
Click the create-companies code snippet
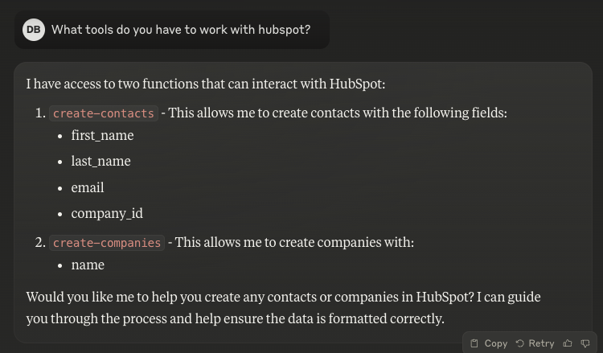pos(107,243)
